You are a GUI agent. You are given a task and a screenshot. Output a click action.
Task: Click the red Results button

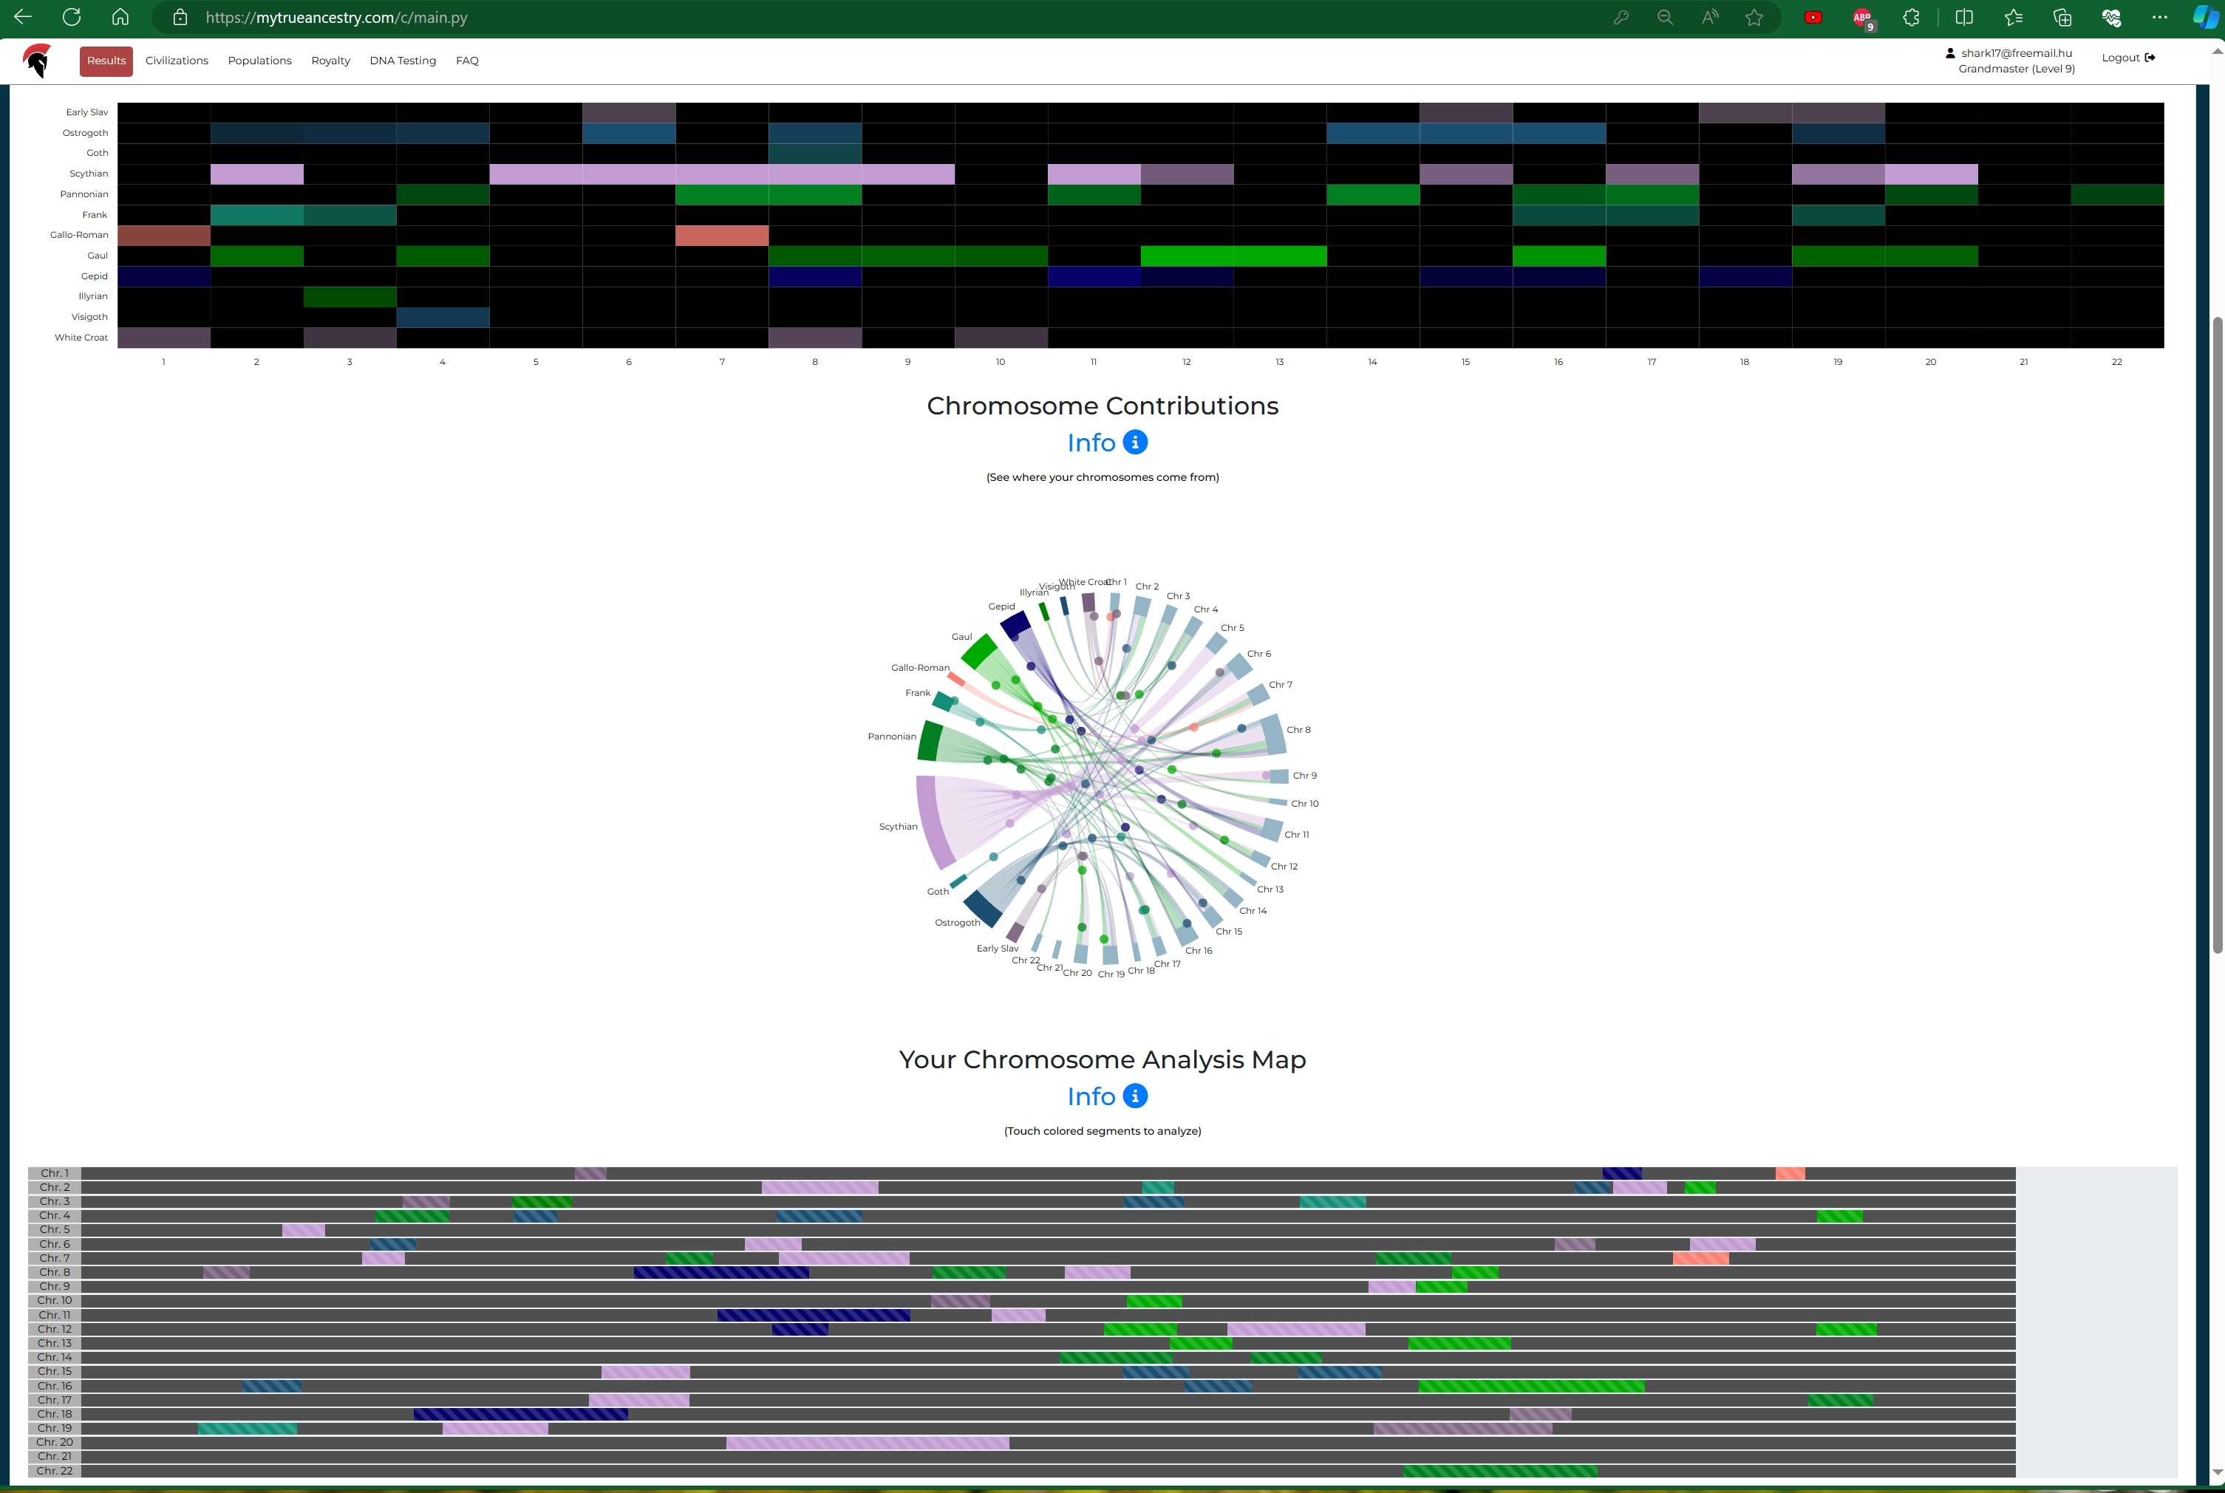point(106,61)
